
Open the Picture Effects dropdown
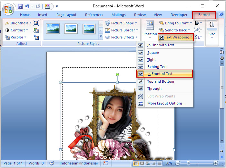click(x=121, y=37)
